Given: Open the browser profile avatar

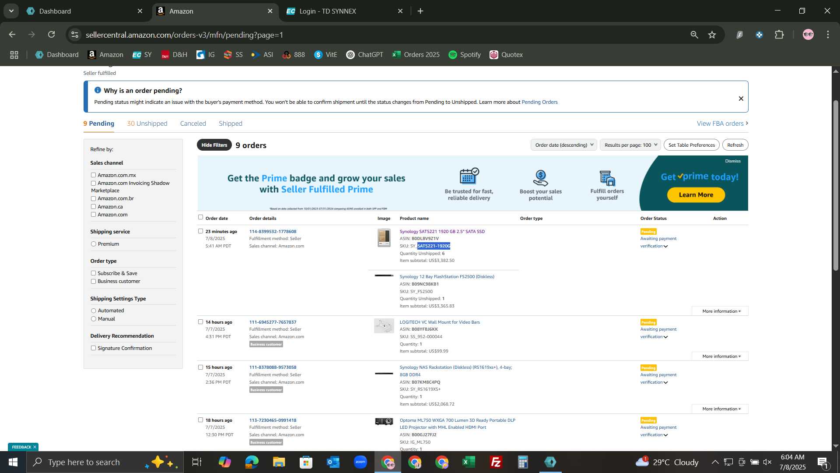Looking at the screenshot, I should point(808,35).
